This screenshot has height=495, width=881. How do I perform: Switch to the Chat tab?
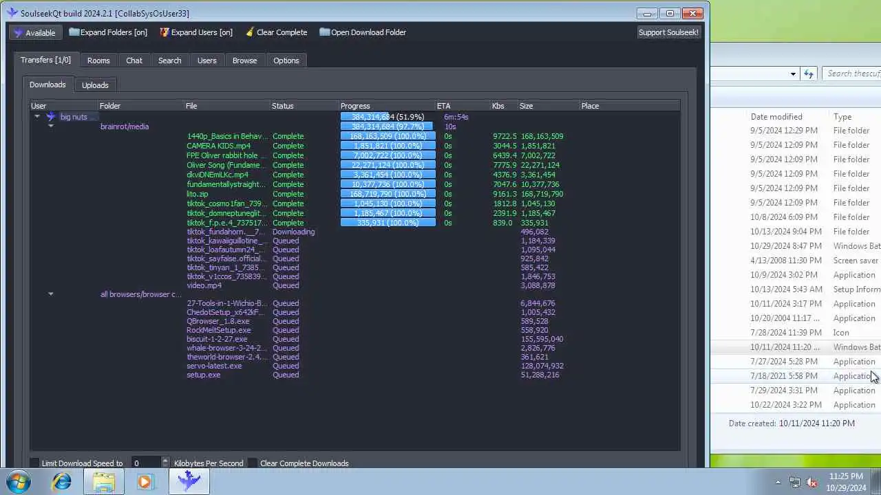click(134, 60)
